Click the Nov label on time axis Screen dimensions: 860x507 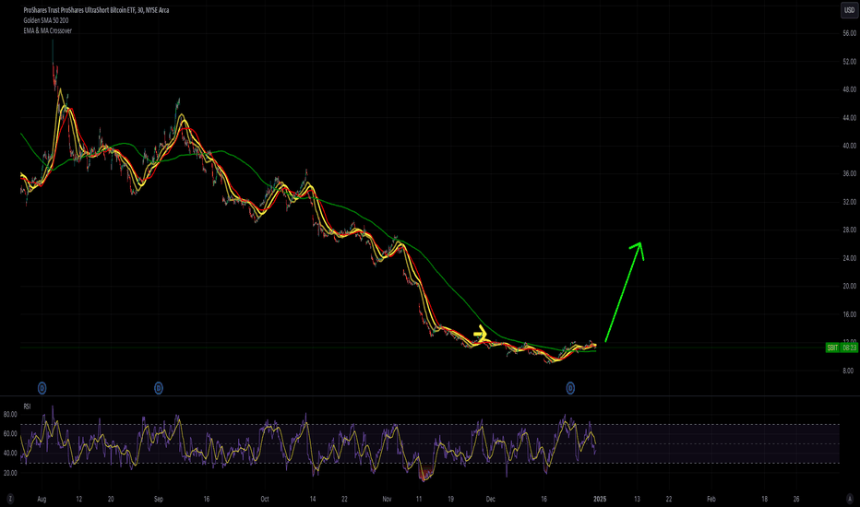click(x=387, y=499)
